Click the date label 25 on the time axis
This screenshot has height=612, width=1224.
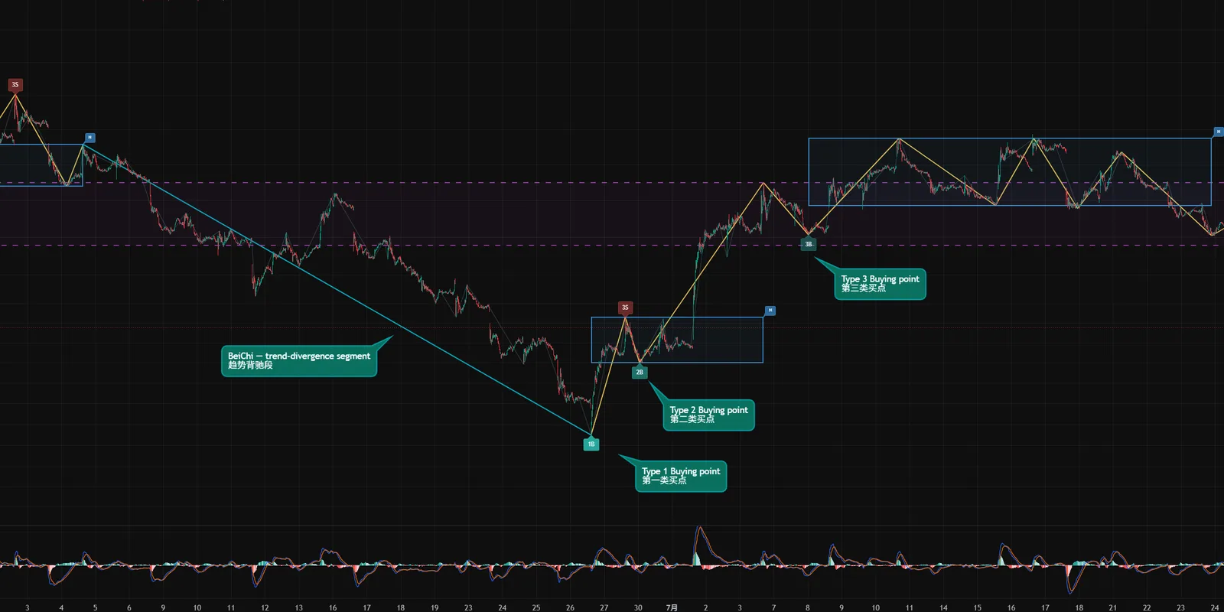pos(536,607)
